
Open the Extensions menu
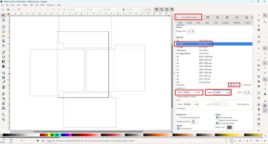51,5
